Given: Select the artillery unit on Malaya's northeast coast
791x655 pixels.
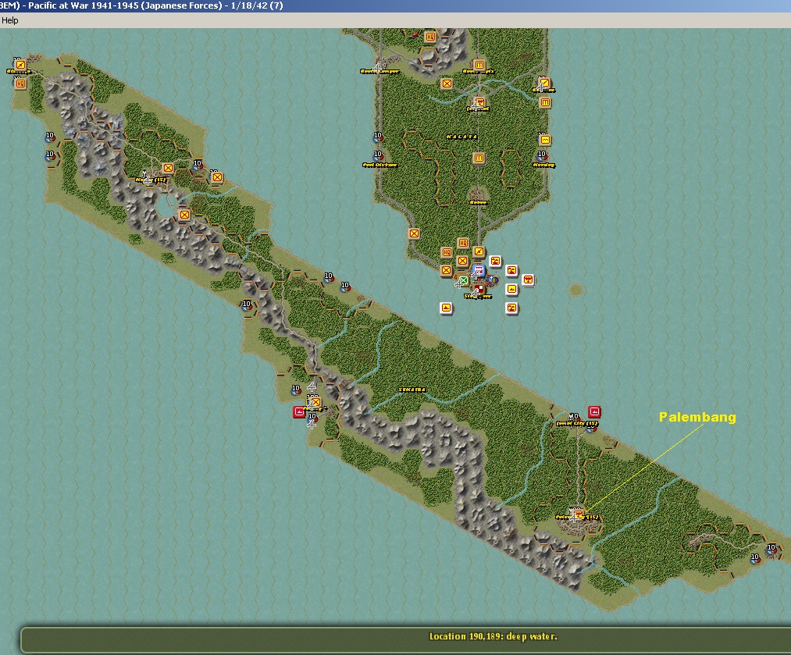Looking at the screenshot, I should [544, 82].
